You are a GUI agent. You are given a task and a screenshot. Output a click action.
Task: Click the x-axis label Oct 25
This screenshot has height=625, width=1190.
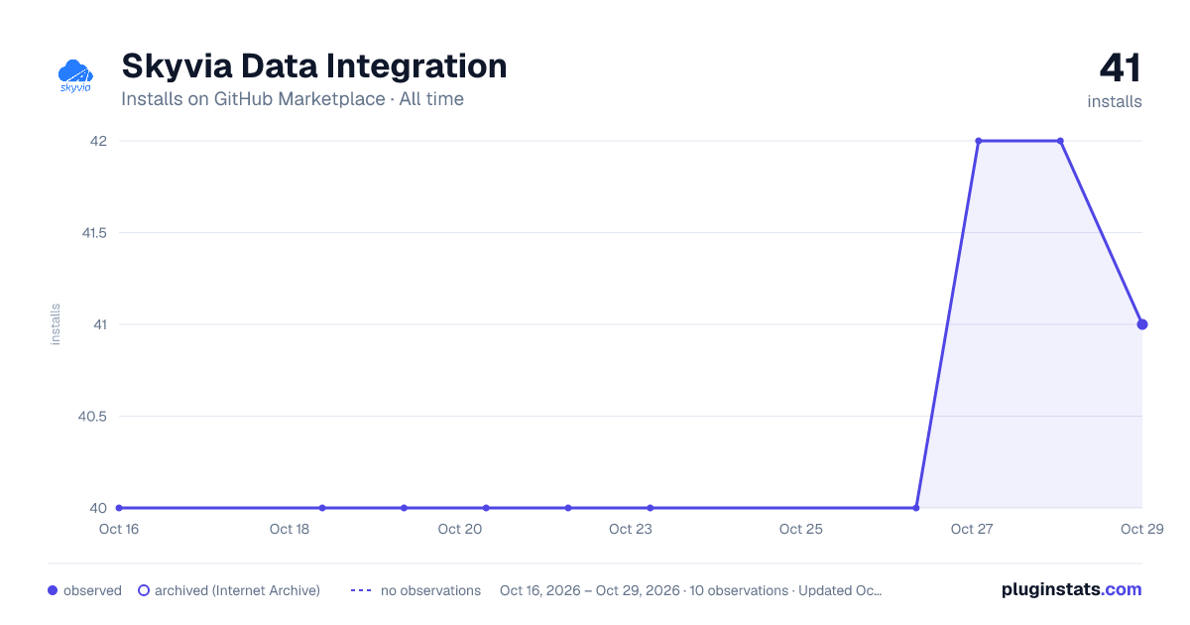(801, 529)
